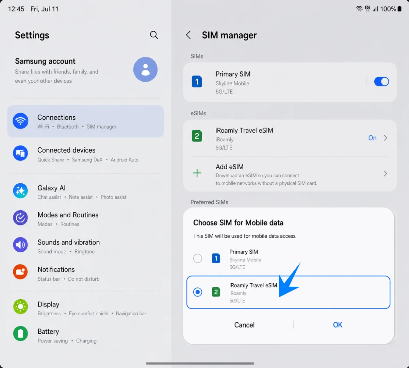The width and height of the screenshot is (409, 368).
Task: Tap the SIM 2 badge in eSIMs card
Action: [197, 136]
